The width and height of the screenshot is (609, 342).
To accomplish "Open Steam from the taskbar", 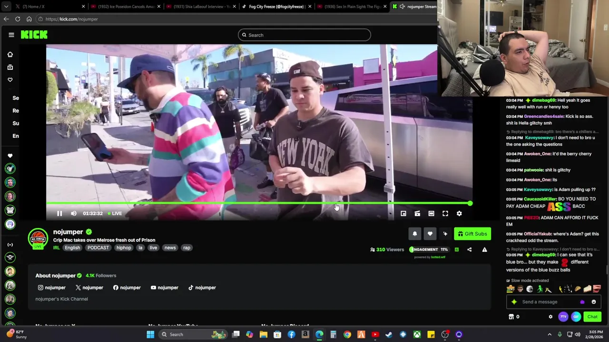I will pyautogui.click(x=389, y=334).
